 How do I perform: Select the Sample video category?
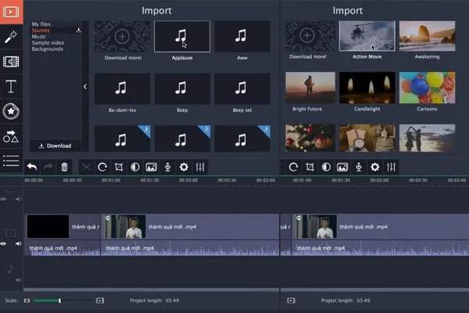[48, 42]
